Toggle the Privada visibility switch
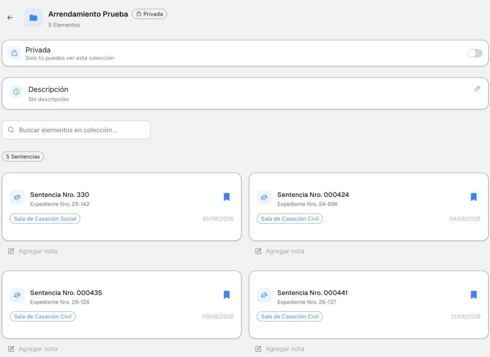490x357 pixels. pyautogui.click(x=475, y=53)
